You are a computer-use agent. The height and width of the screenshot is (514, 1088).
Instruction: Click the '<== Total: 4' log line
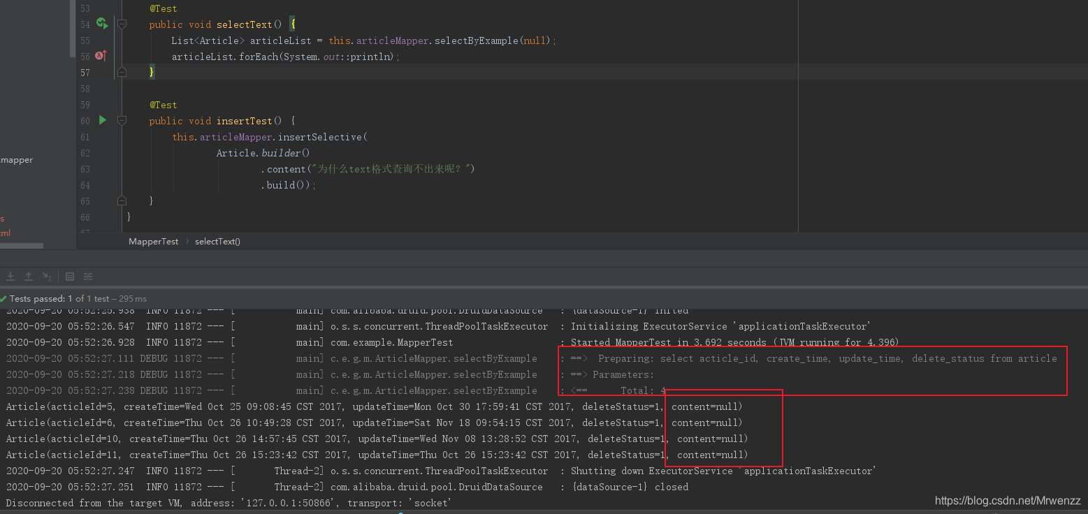tap(618, 390)
